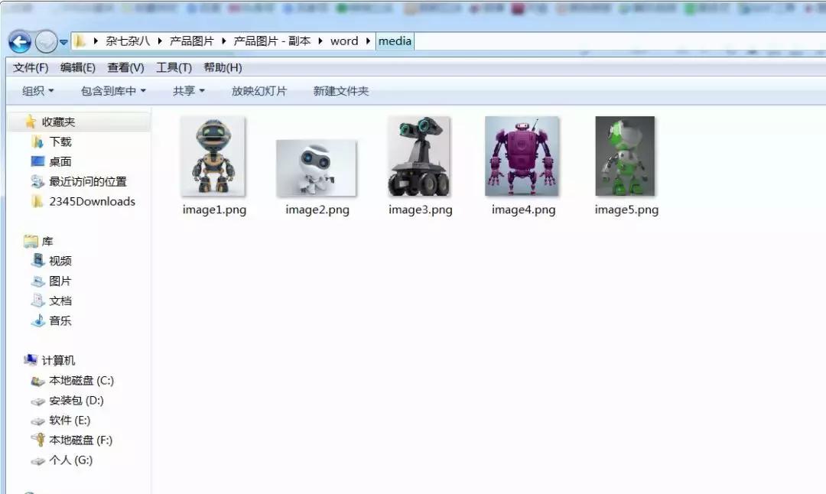This screenshot has height=494, width=826.
Task: Select the 桌面 (Desktop) item in sidebar
Action: 60,161
